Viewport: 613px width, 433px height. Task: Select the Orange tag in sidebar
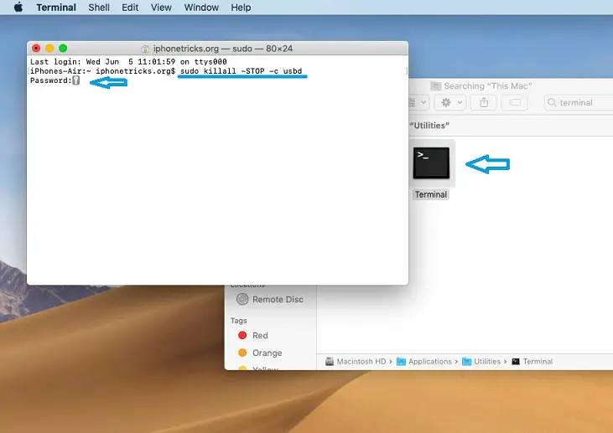(266, 353)
